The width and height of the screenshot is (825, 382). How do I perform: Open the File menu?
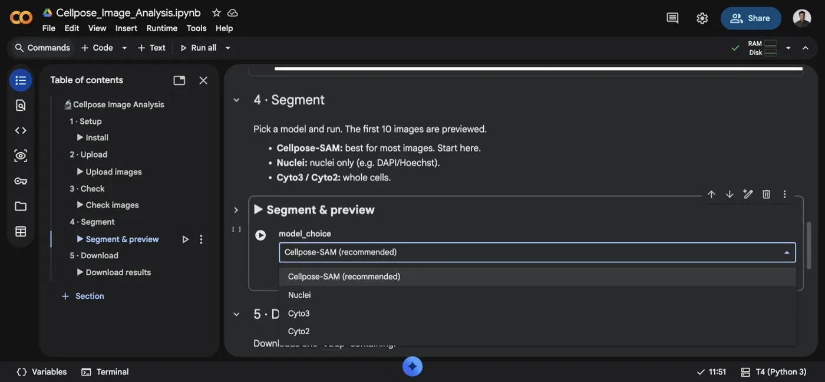(x=49, y=28)
